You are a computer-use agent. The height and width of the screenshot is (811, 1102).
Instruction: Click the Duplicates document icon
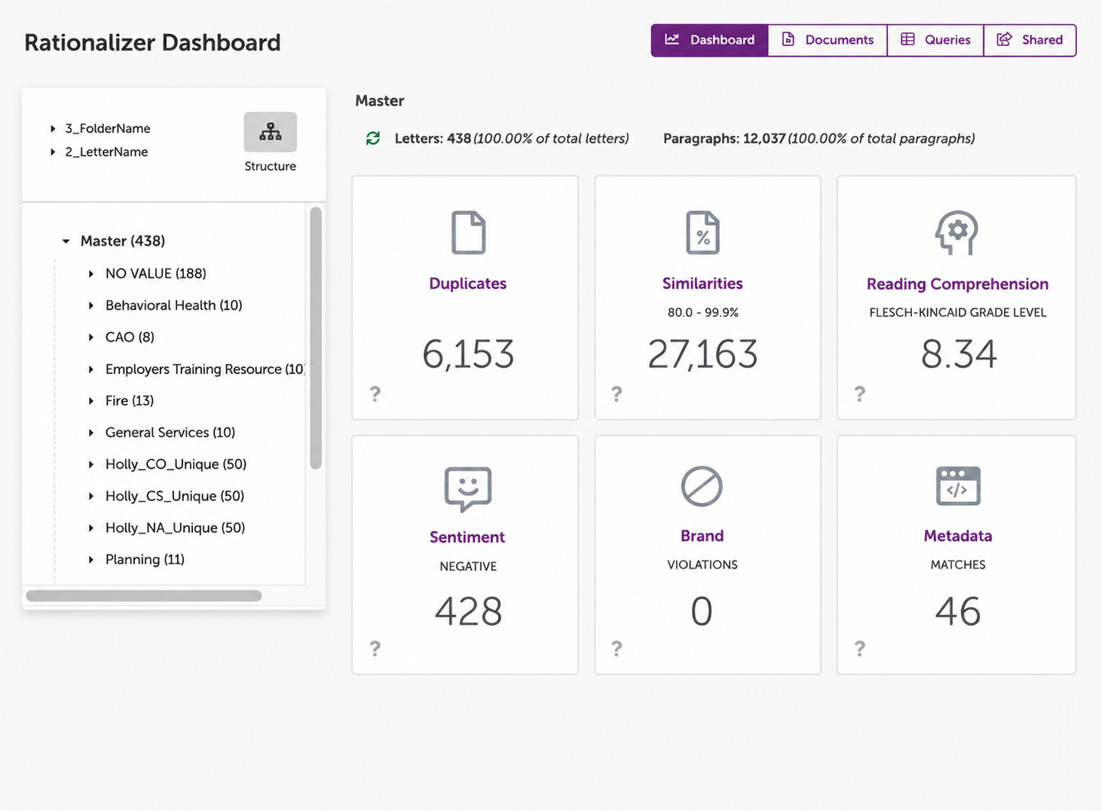(468, 232)
